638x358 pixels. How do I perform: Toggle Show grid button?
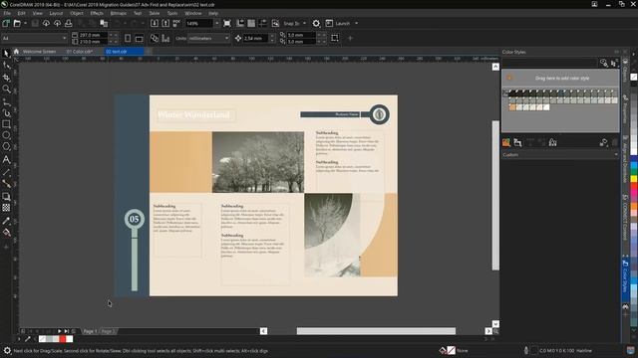coord(251,24)
